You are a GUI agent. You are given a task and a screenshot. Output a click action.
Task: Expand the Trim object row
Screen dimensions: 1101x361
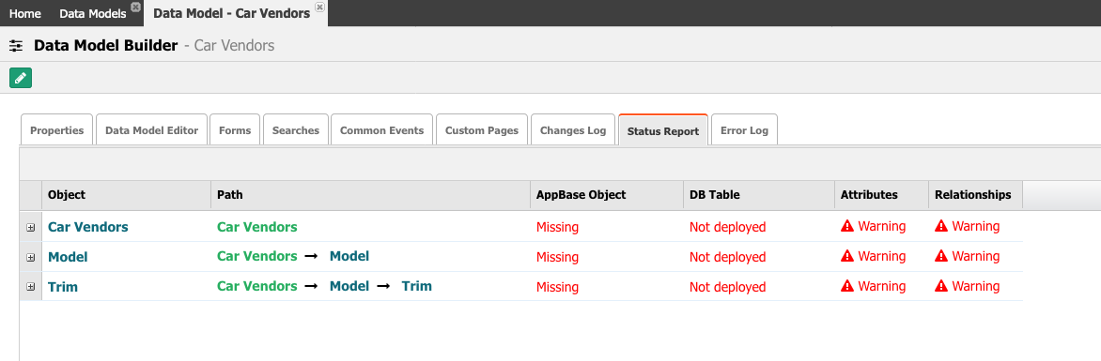tap(30, 287)
